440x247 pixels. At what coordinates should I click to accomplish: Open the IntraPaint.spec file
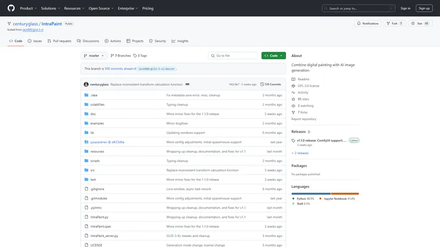pos(101,227)
